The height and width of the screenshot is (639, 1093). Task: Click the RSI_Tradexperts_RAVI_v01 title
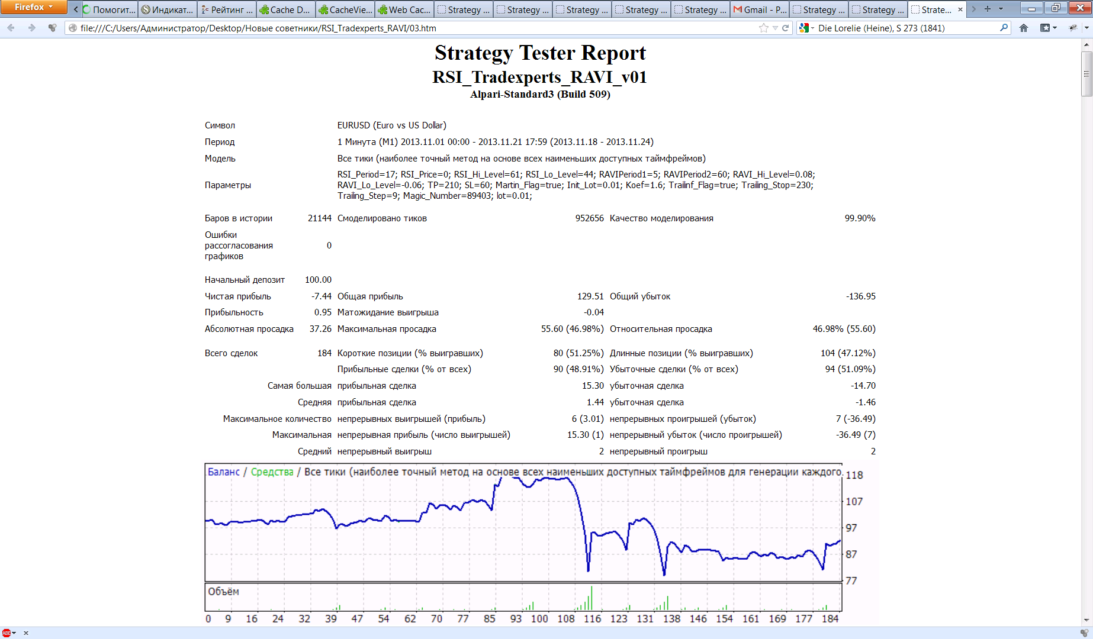539,77
